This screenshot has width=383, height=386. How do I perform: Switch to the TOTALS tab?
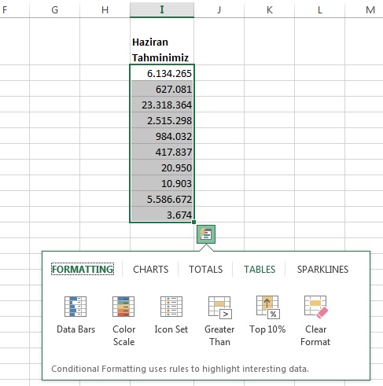click(205, 269)
